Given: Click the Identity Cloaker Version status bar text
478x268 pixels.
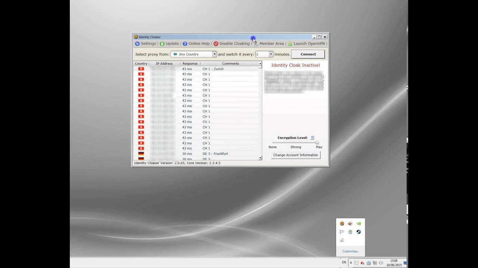Looking at the screenshot, I should click(177, 163).
